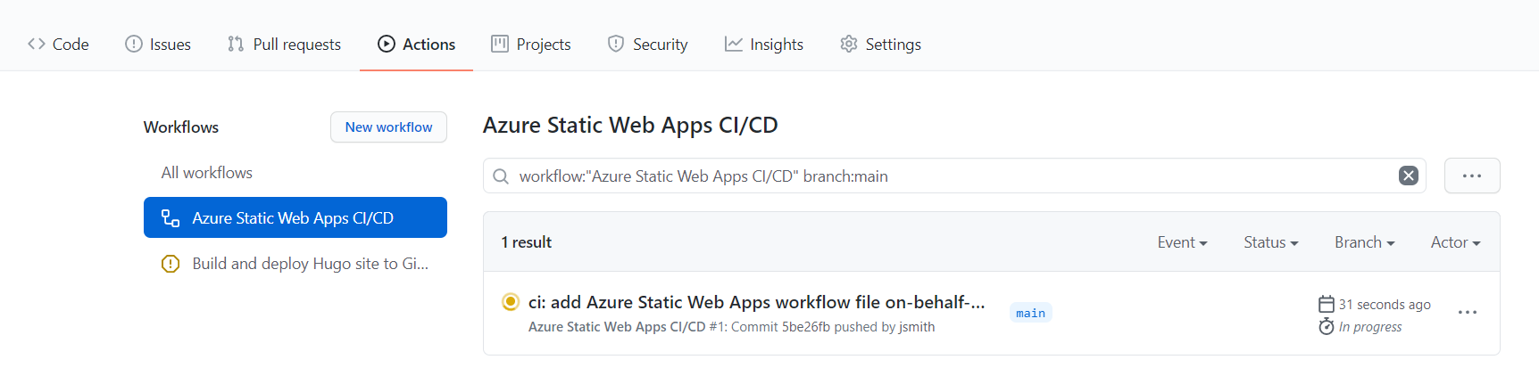Image resolution: width=1539 pixels, height=376 pixels.
Task: Expand the Branch filter dropdown
Action: 1364,242
